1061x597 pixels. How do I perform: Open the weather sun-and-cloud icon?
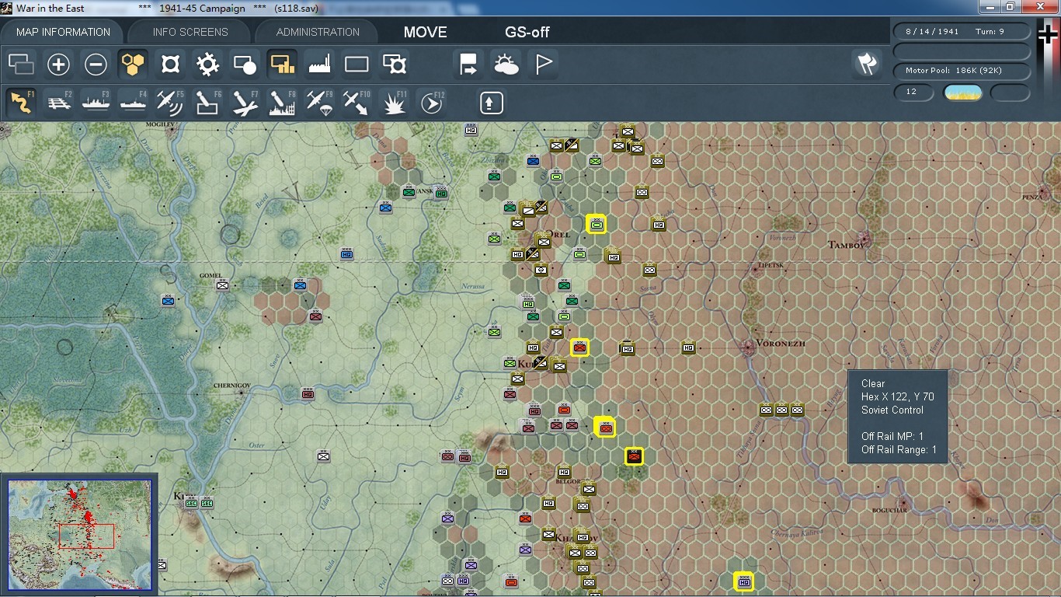click(x=506, y=64)
